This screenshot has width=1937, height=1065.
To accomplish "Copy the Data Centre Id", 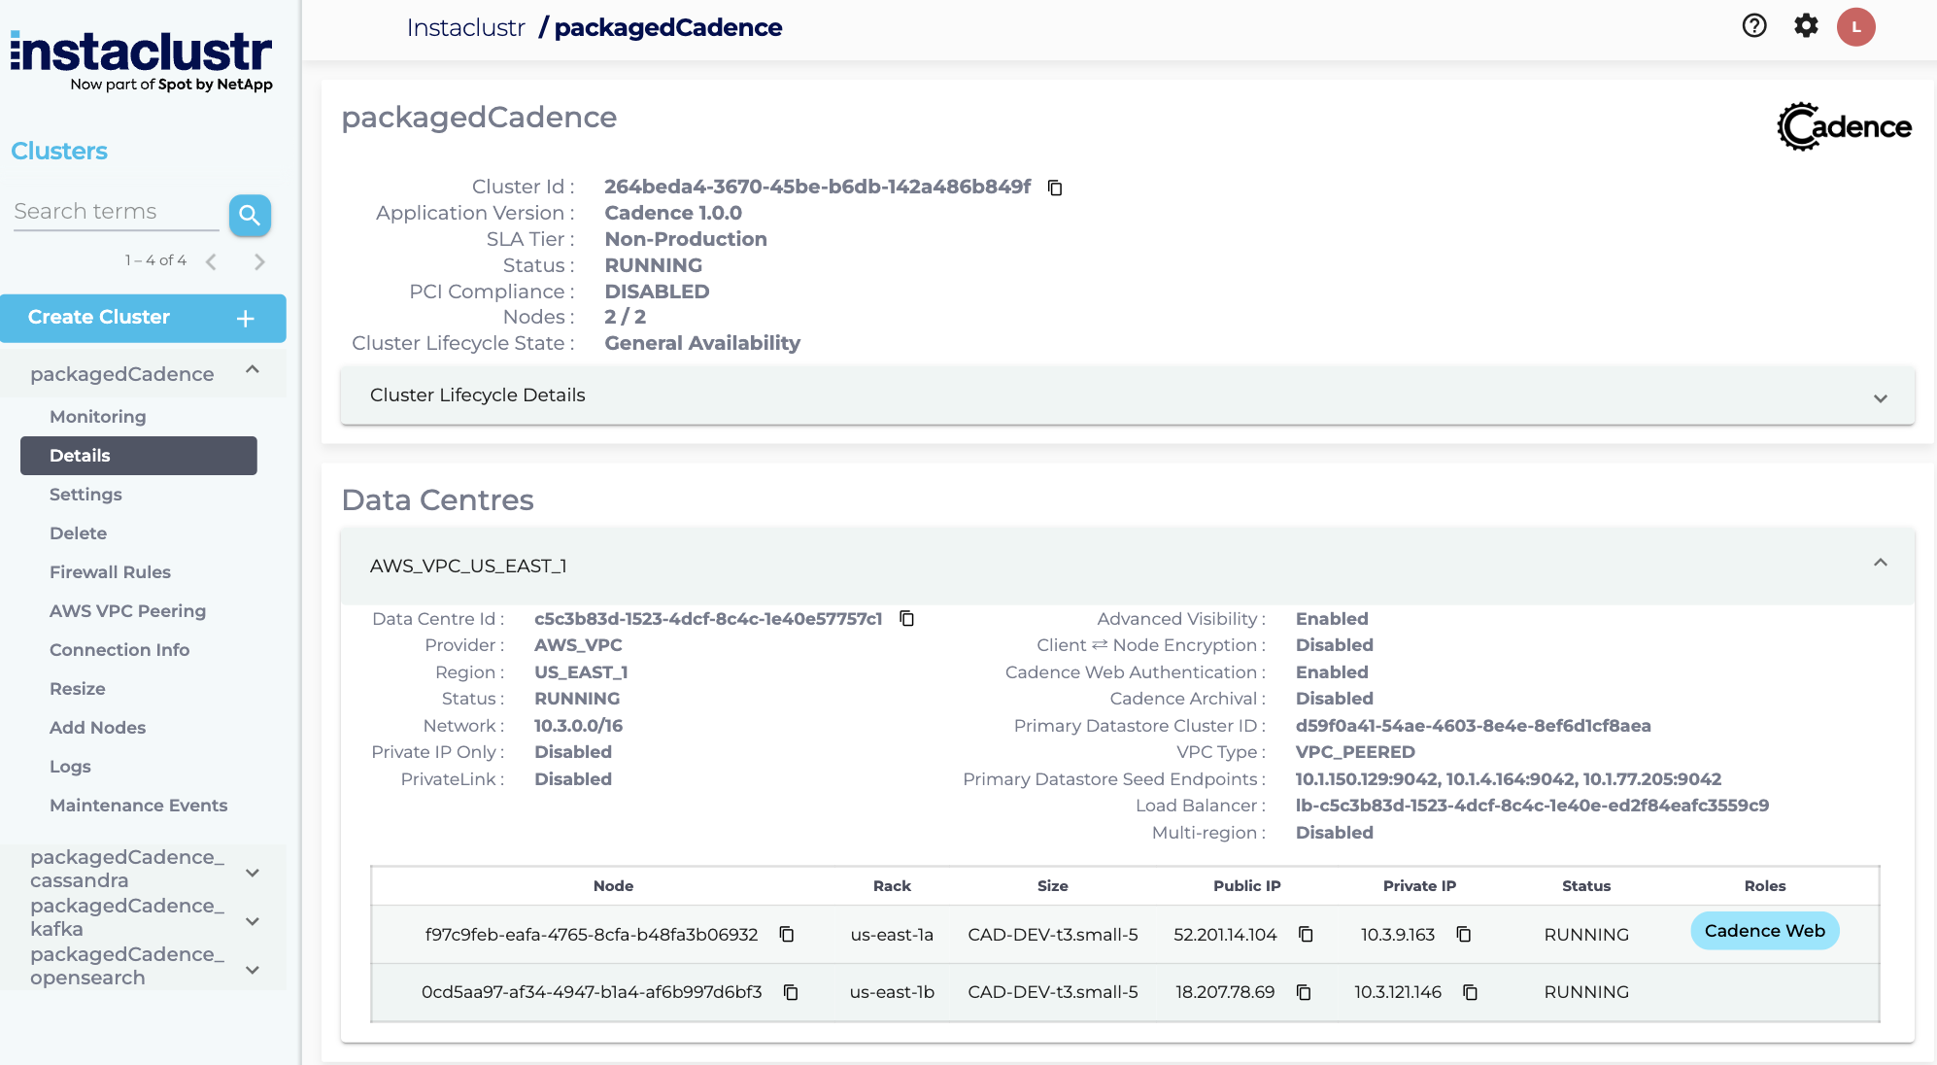I will click(906, 619).
